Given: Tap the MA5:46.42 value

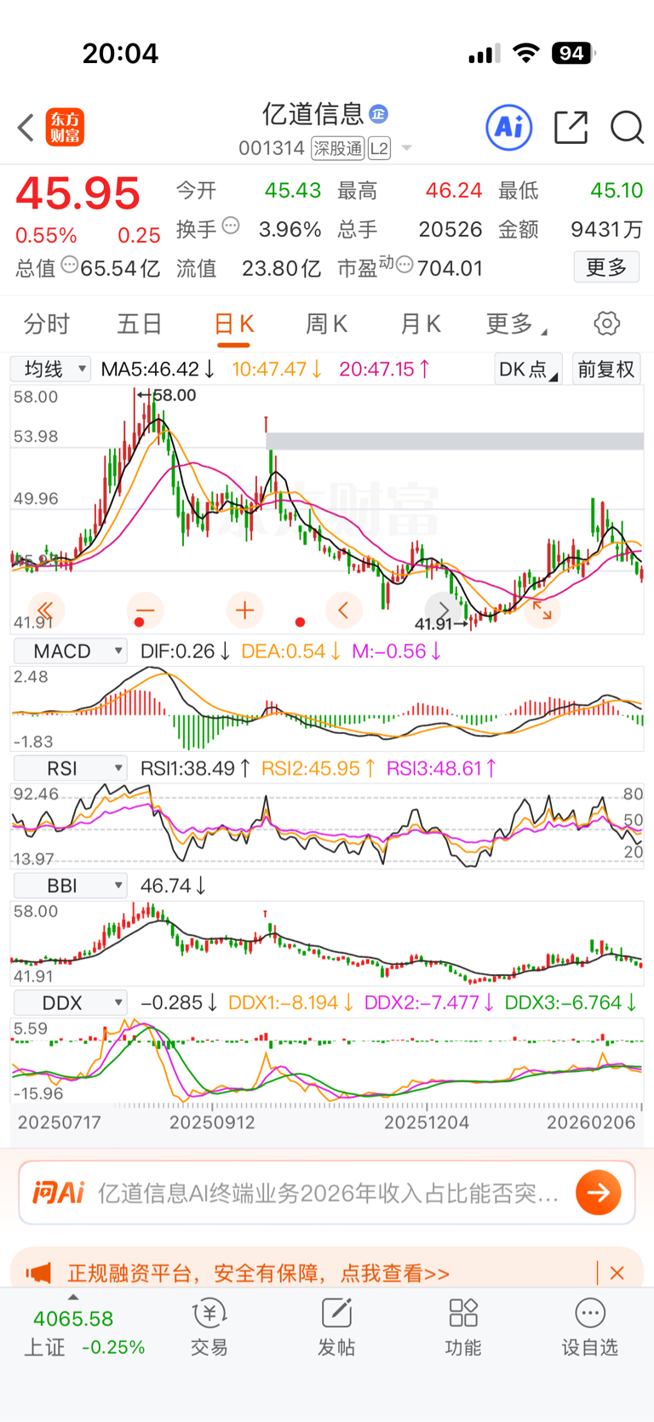Looking at the screenshot, I should coord(158,369).
